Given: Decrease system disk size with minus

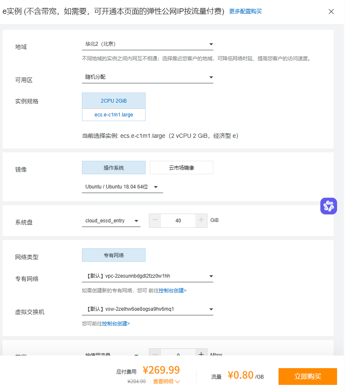Looking at the screenshot, I should tap(155, 220).
